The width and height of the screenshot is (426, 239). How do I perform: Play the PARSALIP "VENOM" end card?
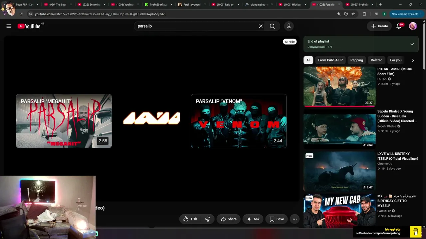point(239,121)
